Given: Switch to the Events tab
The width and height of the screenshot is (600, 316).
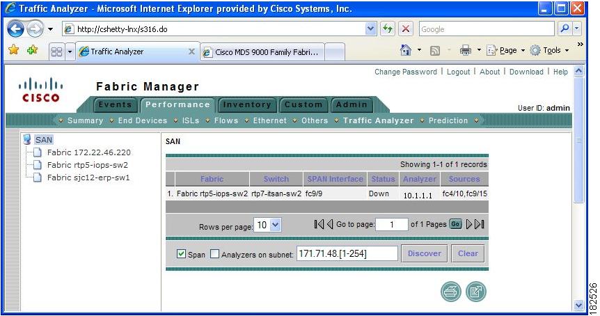Looking at the screenshot, I should [x=115, y=104].
